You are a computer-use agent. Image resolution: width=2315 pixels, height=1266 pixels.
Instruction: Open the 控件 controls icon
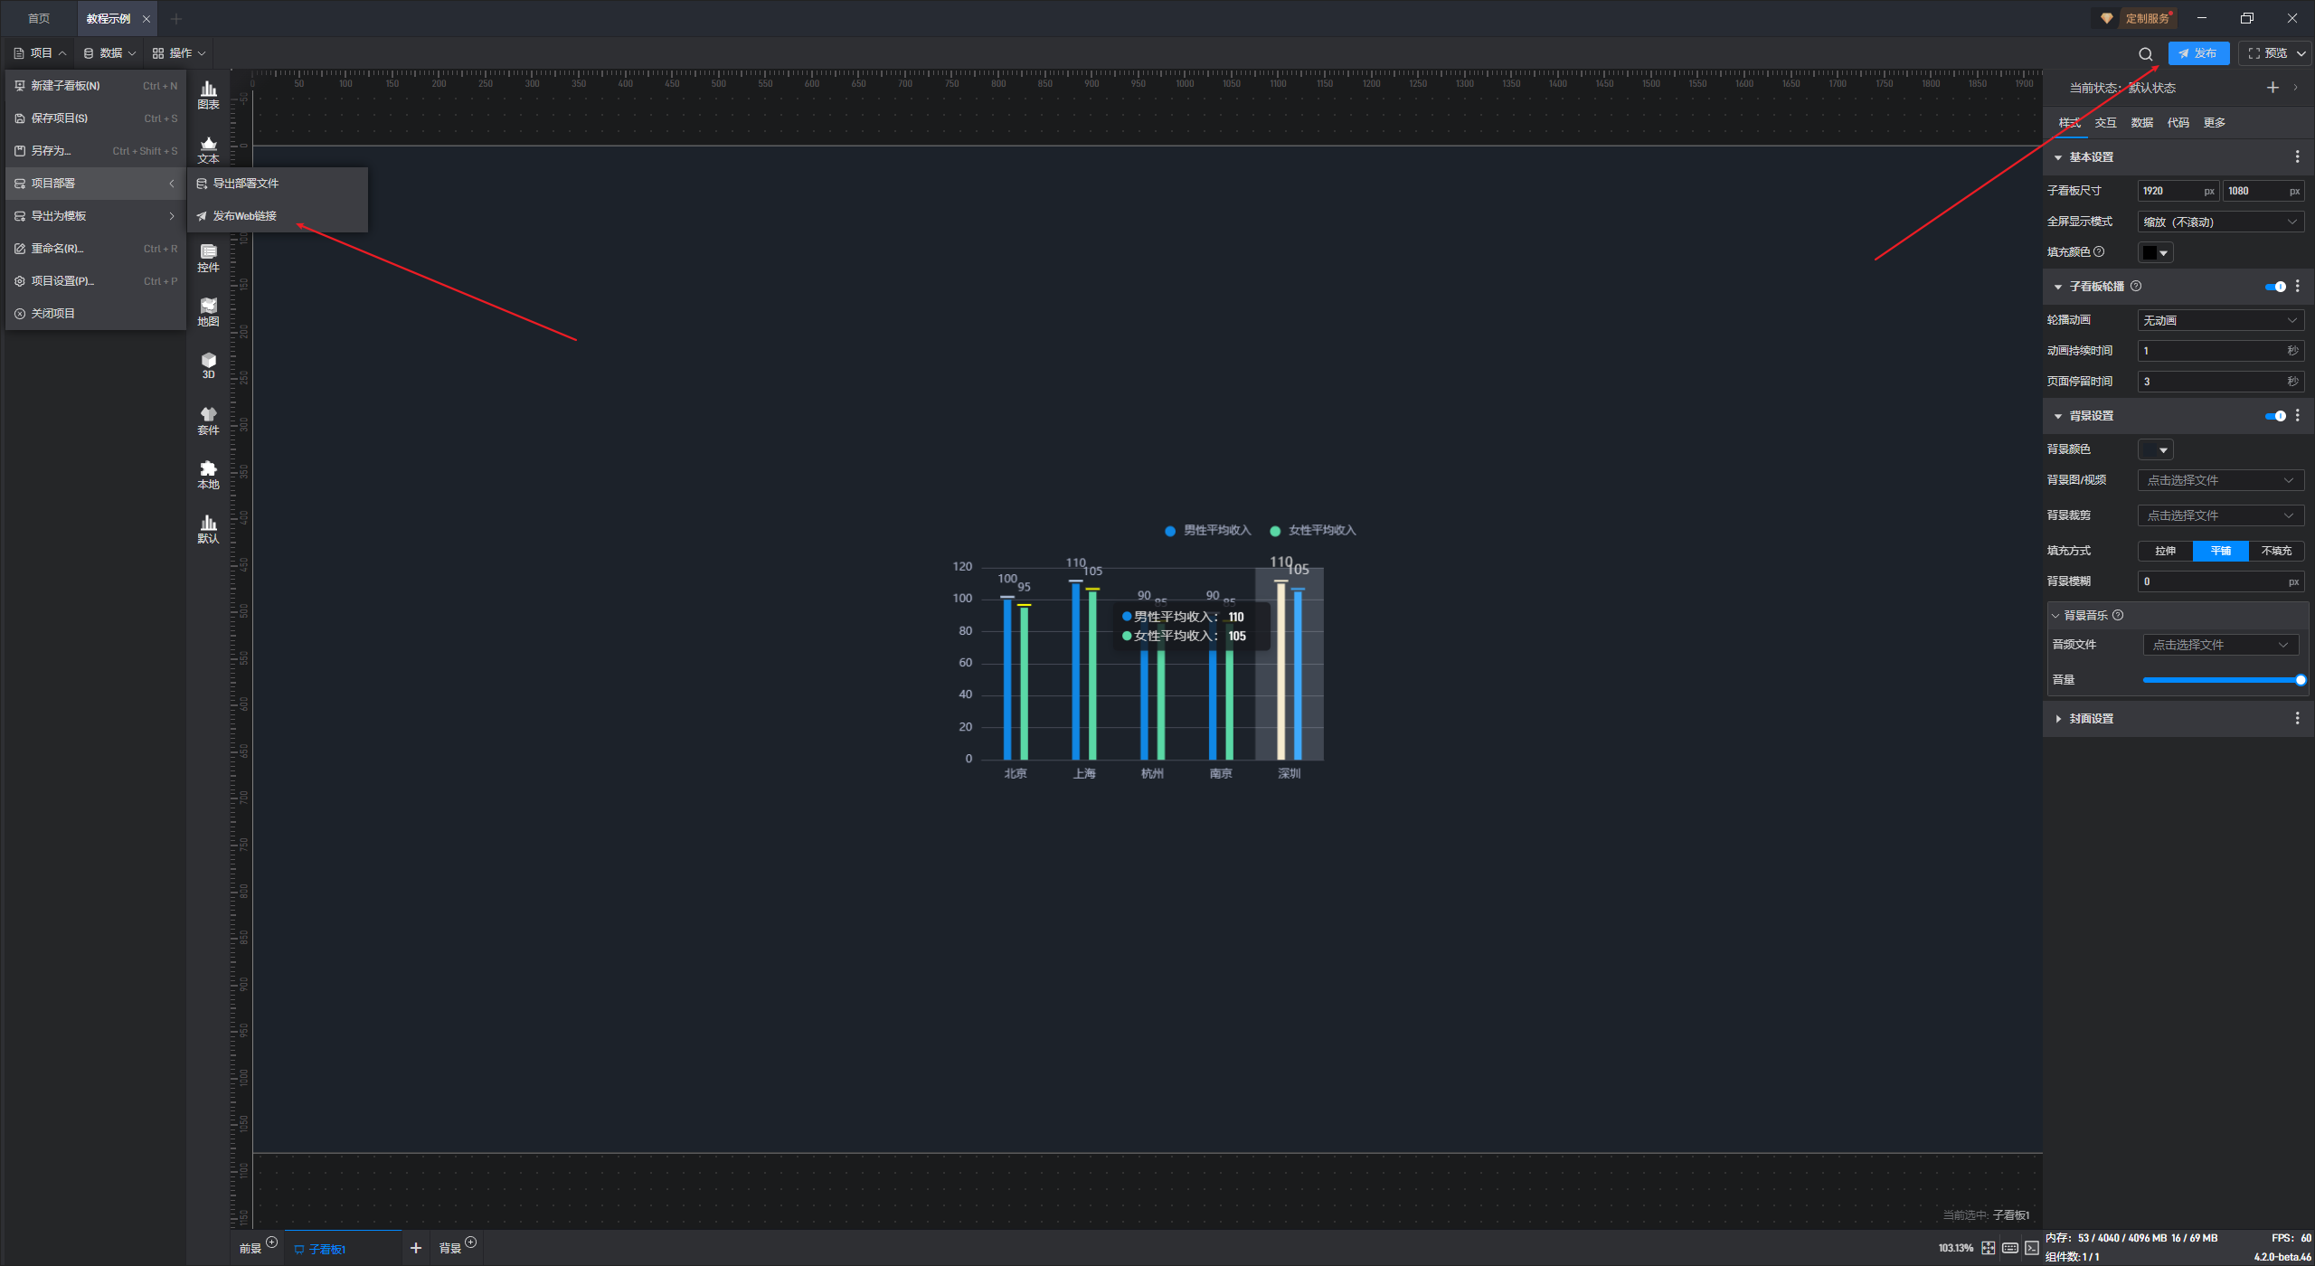tap(208, 258)
